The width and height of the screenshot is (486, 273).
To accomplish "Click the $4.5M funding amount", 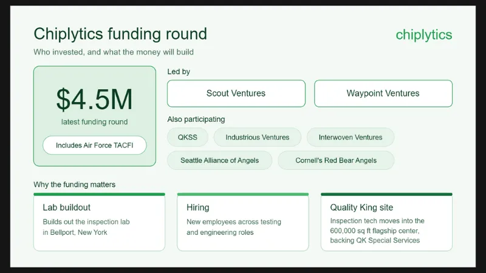I will (x=95, y=99).
